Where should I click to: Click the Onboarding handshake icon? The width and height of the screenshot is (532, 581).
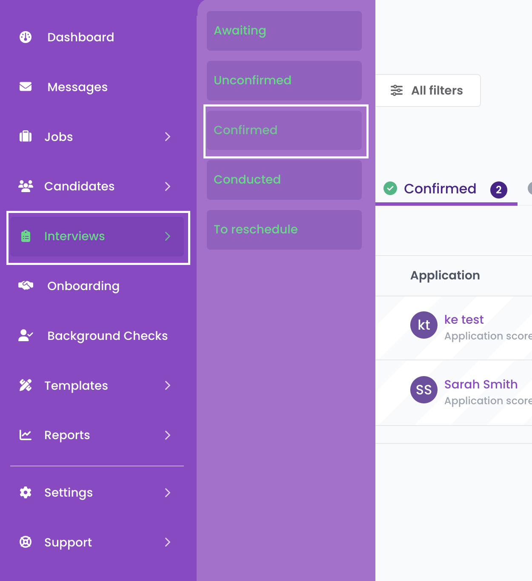pos(26,285)
